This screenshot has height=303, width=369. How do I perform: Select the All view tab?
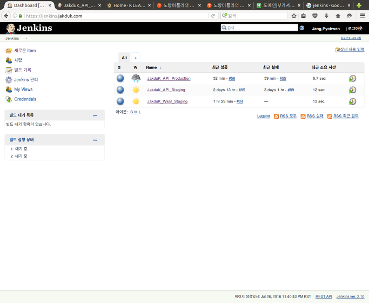(x=124, y=58)
